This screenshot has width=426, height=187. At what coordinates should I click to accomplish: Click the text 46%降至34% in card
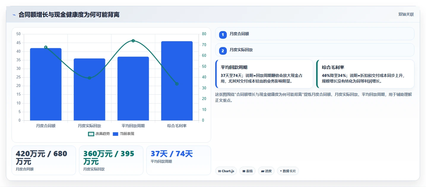coord(334,76)
